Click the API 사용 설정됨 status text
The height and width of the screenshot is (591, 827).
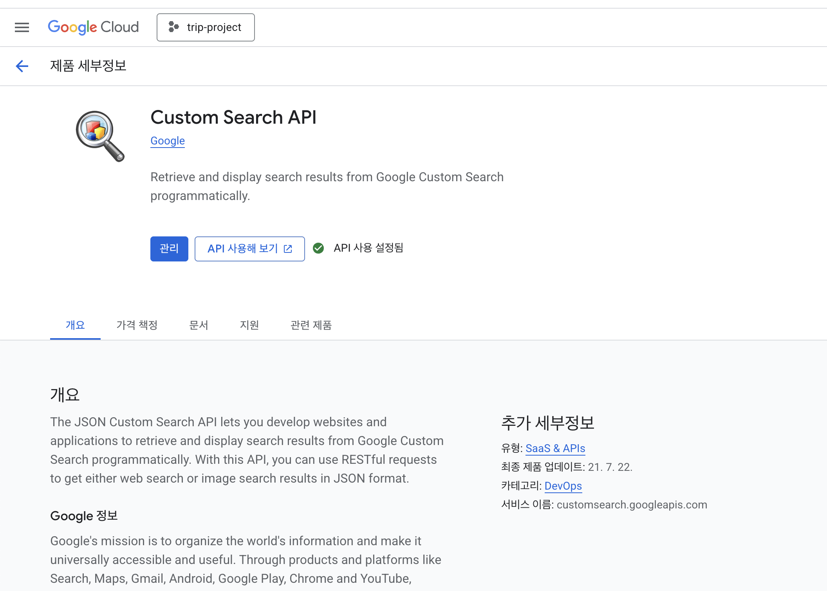[368, 248]
